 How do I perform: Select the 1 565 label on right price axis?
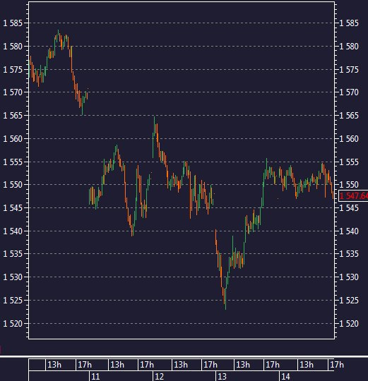[x=349, y=116]
